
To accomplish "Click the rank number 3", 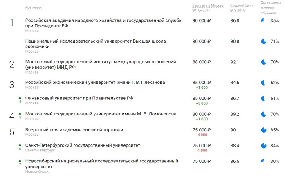I will [11, 84].
